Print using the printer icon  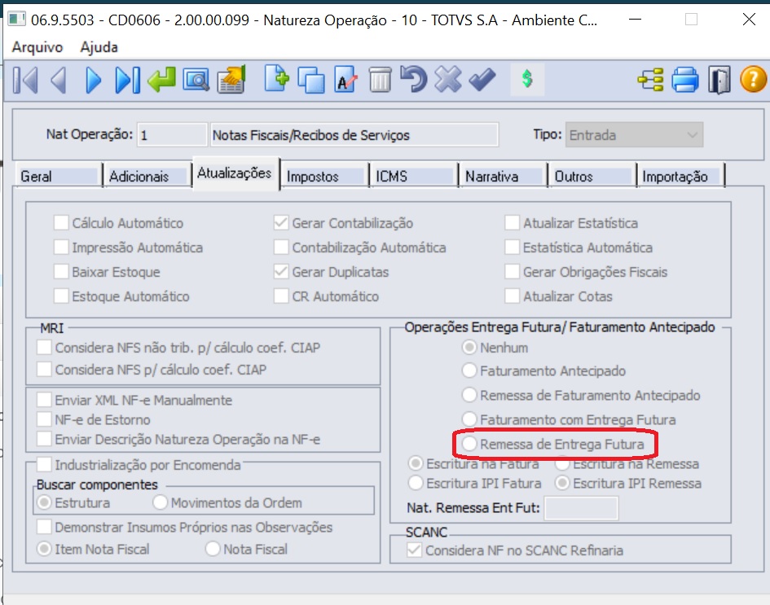click(x=684, y=80)
